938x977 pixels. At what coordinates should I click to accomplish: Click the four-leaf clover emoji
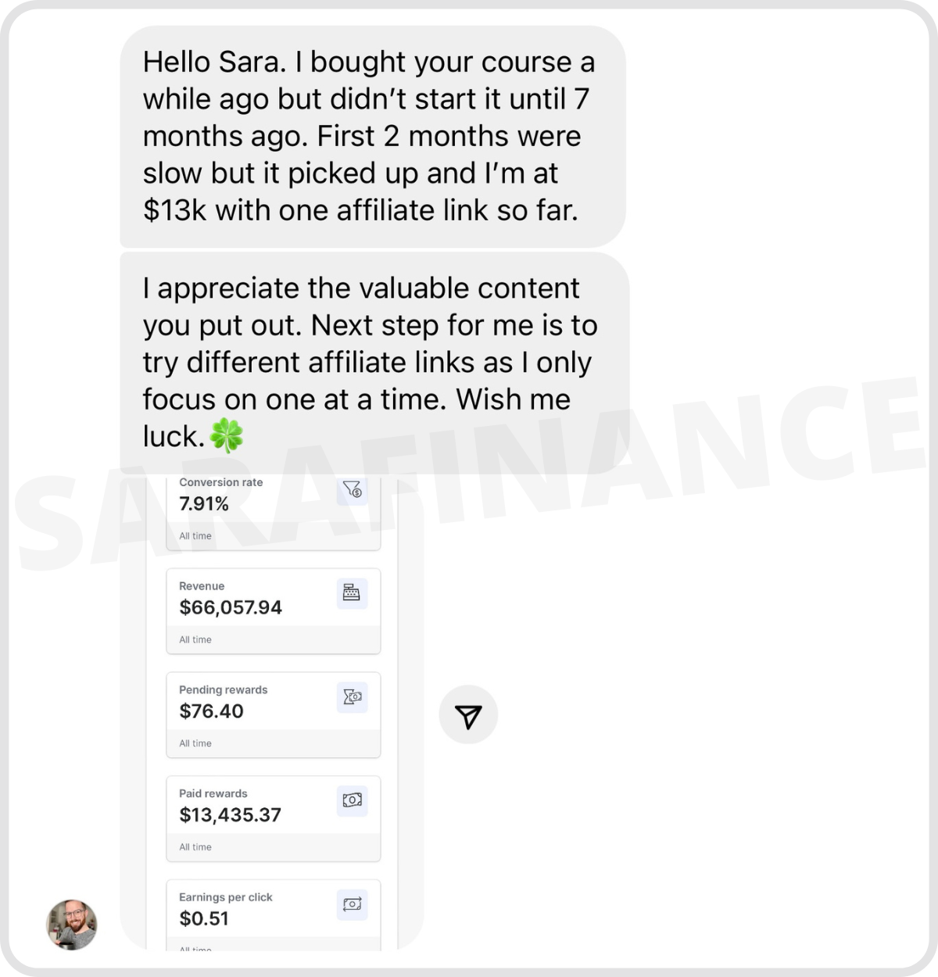coord(227,435)
